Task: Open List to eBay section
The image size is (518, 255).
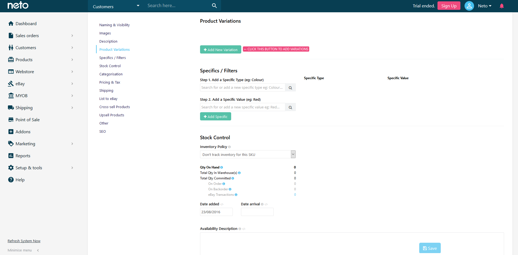Action: [x=108, y=99]
